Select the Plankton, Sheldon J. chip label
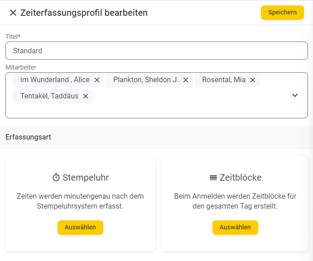 146,80
